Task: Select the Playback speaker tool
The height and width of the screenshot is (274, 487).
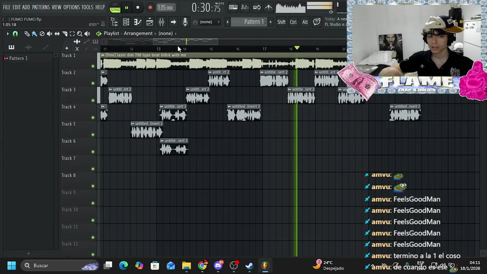Action: (87, 33)
